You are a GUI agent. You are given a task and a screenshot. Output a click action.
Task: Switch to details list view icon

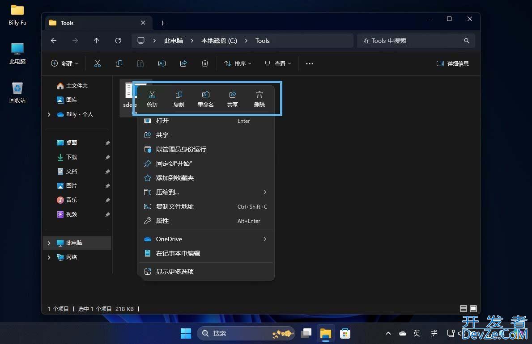point(463,309)
